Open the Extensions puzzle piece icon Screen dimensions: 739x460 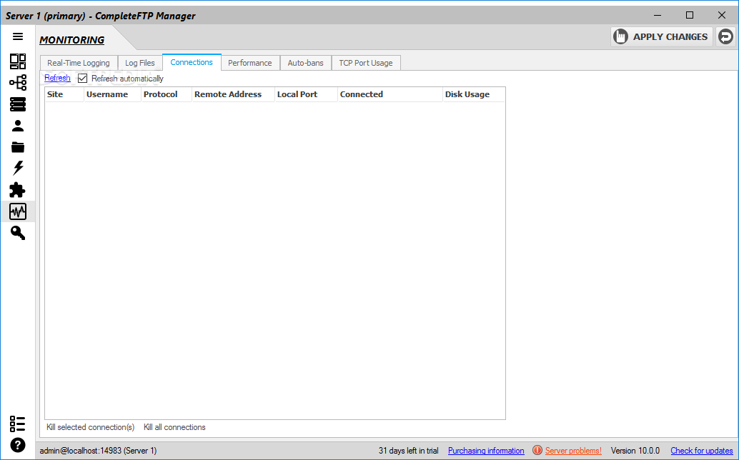[x=18, y=190]
